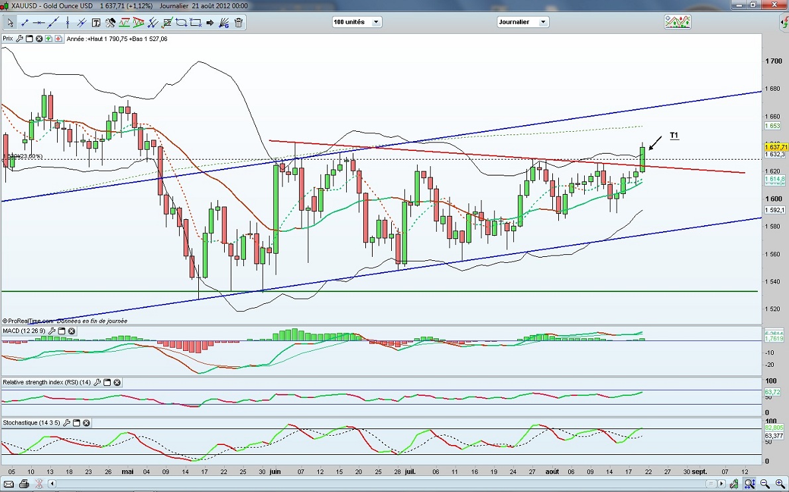This screenshot has height=492, width=789.
Task: Click the printer icon in bottom bar
Action: point(24,484)
